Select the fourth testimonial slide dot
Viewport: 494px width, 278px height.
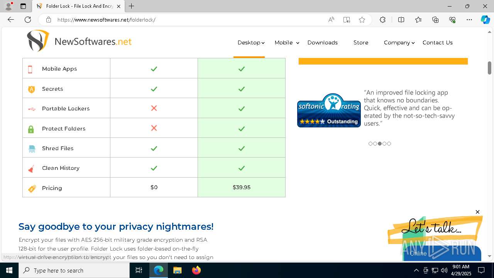click(384, 144)
